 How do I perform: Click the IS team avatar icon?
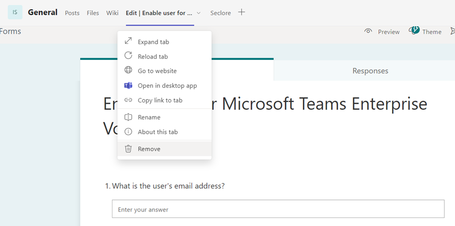point(15,13)
